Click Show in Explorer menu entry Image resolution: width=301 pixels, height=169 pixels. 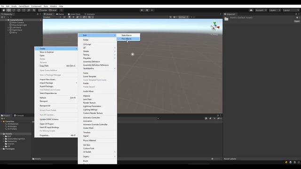click(56, 52)
